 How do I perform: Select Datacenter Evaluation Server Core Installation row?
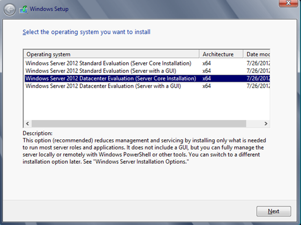coord(147,79)
